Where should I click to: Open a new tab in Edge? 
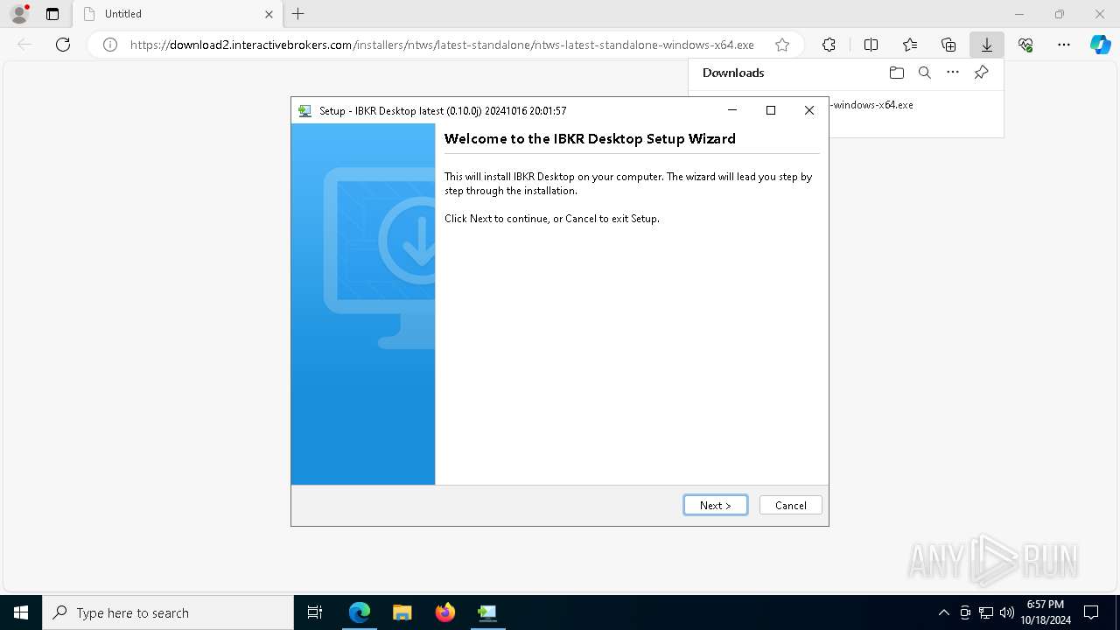[298, 14]
